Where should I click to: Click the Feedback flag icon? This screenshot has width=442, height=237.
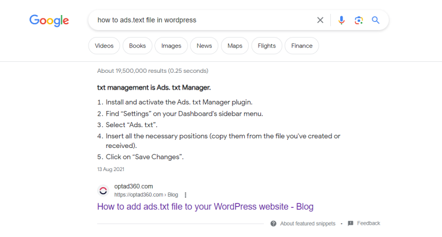[x=351, y=224]
